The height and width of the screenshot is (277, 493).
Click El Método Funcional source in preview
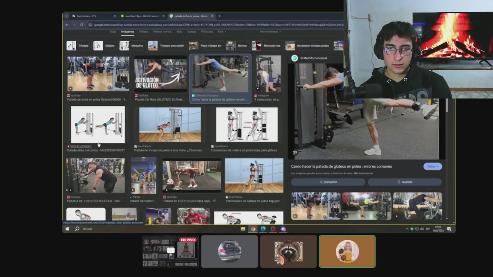coord(314,58)
